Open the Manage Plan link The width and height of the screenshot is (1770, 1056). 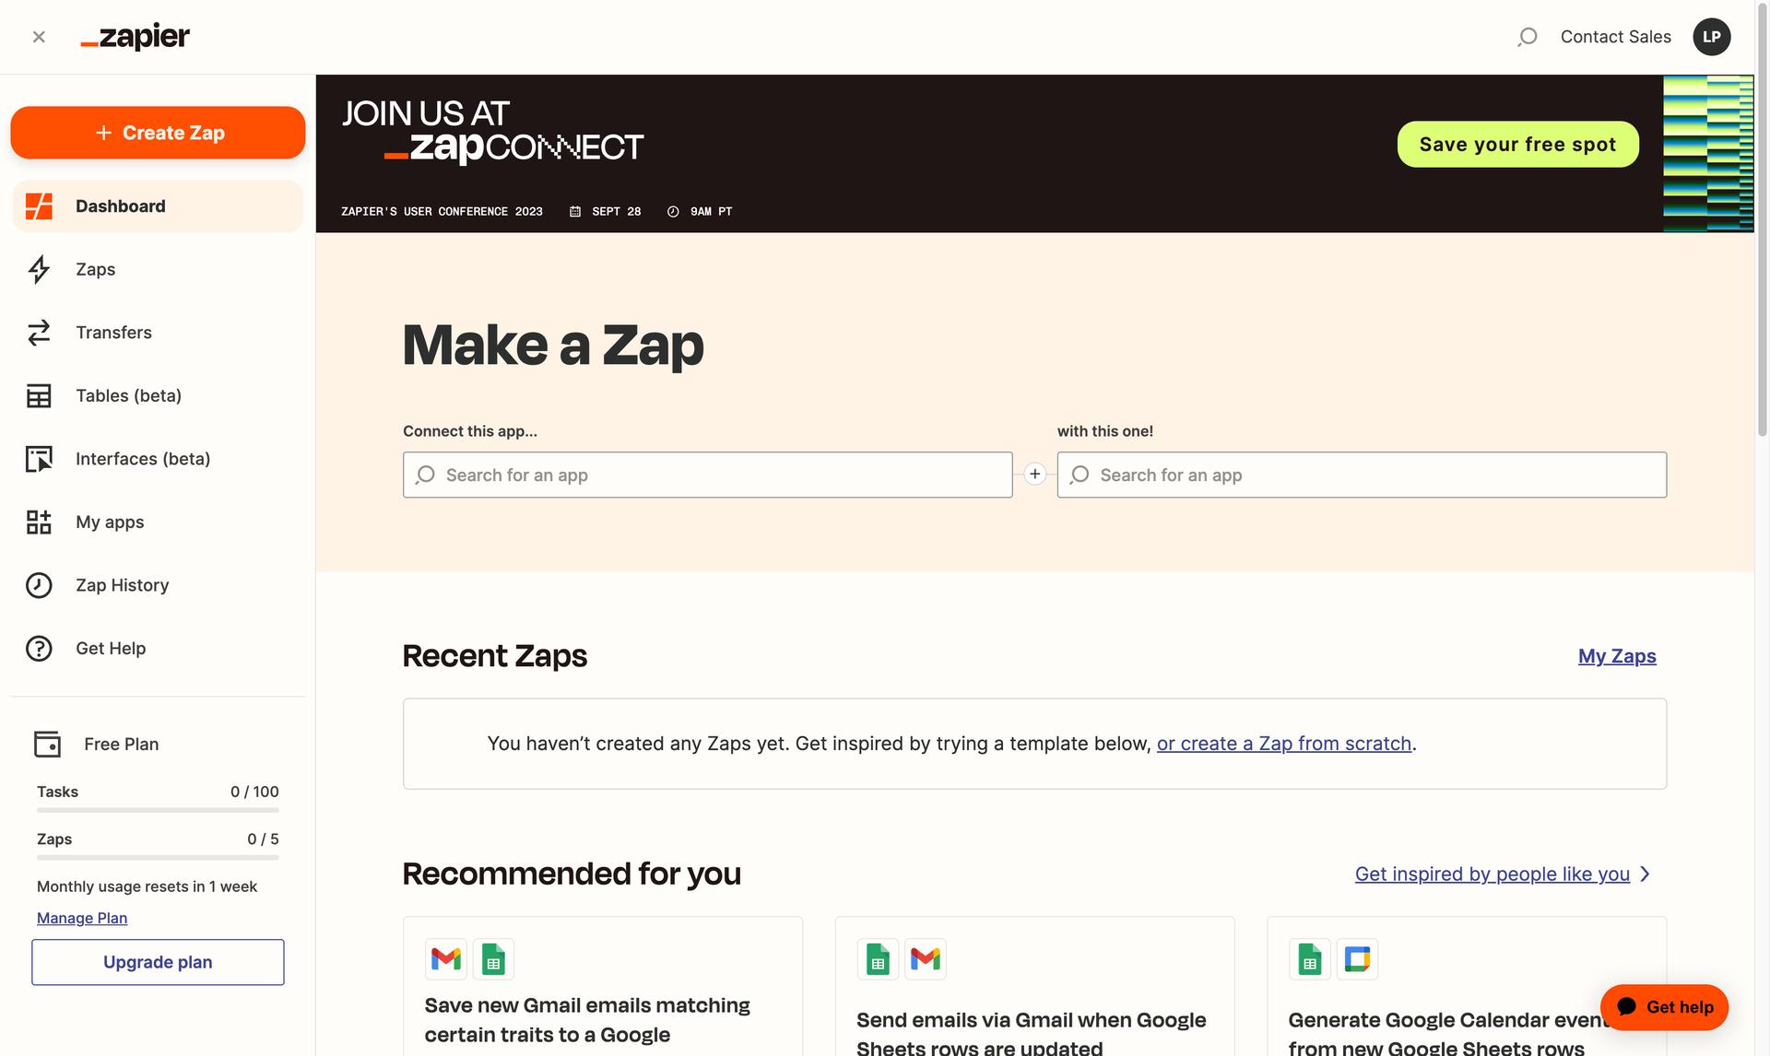pos(81,918)
